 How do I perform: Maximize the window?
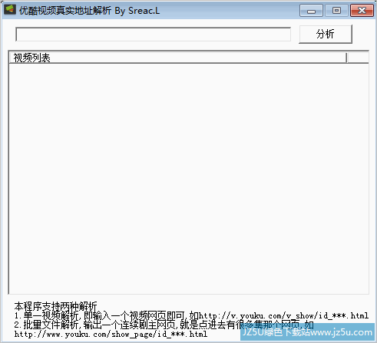tap(336, 11)
